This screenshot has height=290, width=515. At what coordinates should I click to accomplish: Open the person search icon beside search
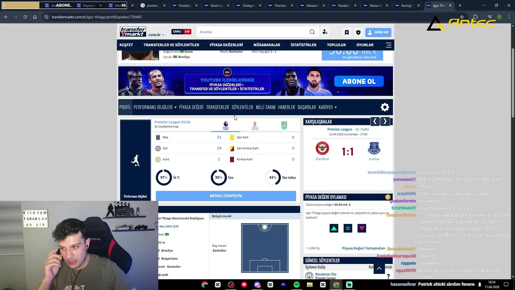[x=325, y=32]
